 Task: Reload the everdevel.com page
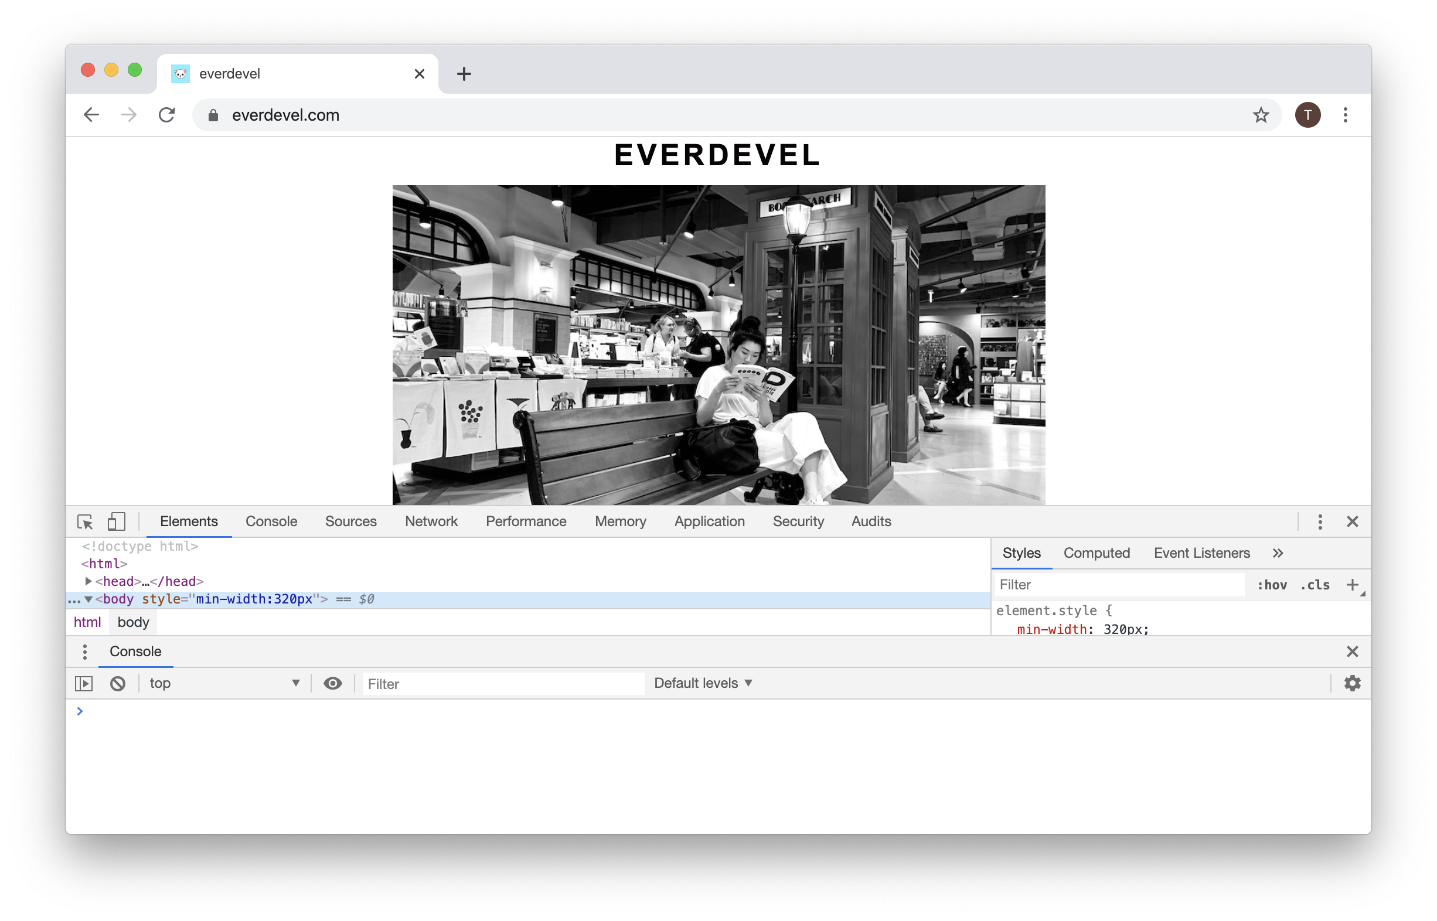pos(167,115)
